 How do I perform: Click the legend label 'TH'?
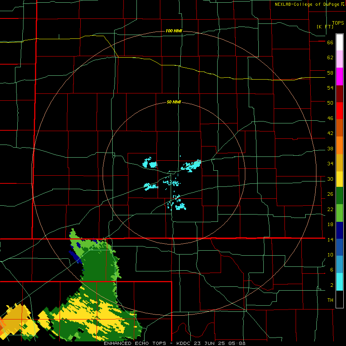[330, 300]
